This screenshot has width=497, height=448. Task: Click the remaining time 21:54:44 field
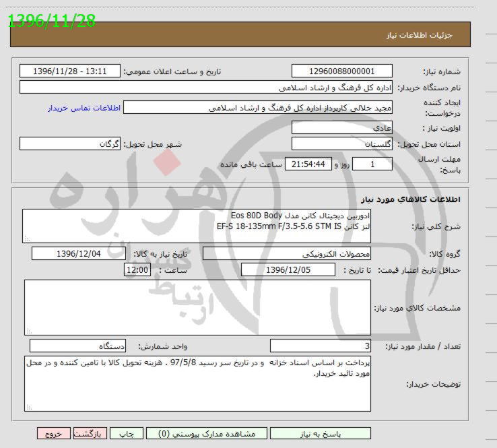coord(309,164)
